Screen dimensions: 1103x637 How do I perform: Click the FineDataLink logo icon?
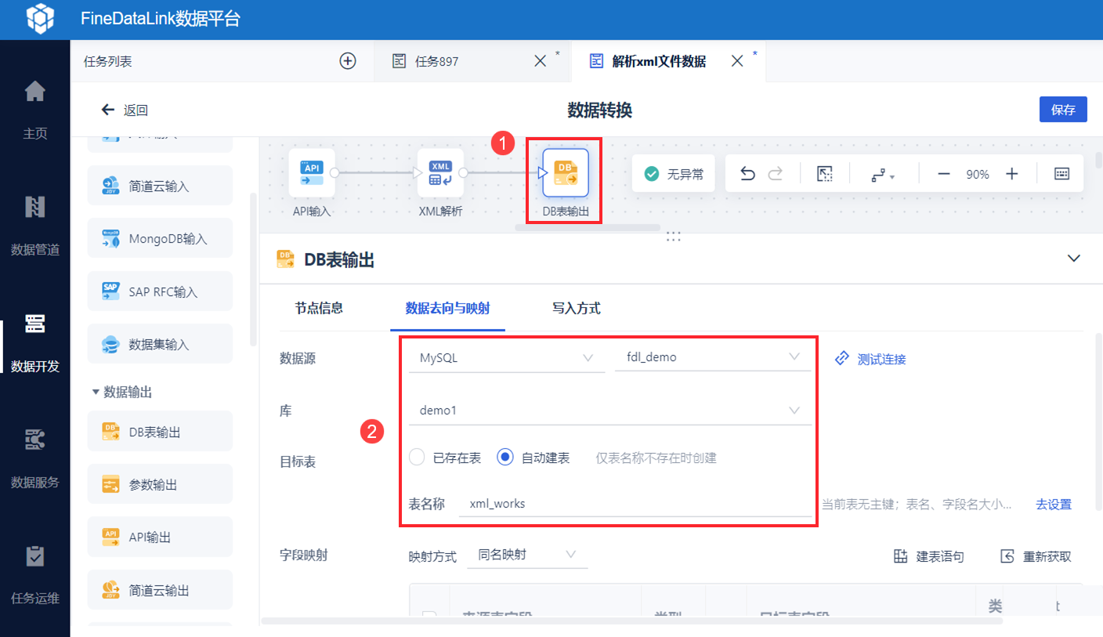(x=40, y=19)
